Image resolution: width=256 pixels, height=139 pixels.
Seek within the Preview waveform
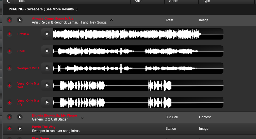[138, 34]
